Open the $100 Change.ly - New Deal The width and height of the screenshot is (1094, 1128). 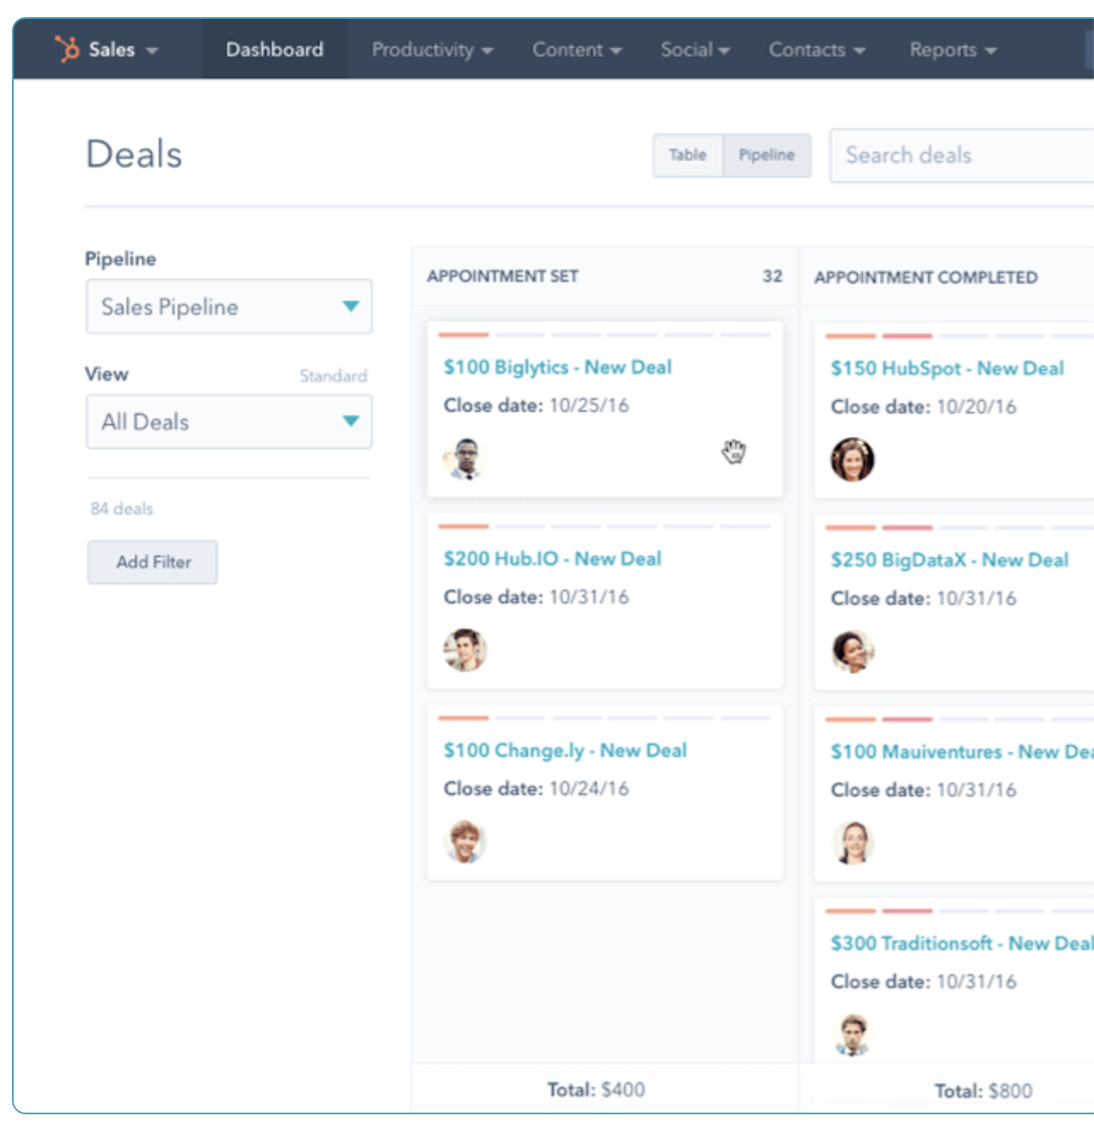(x=565, y=750)
